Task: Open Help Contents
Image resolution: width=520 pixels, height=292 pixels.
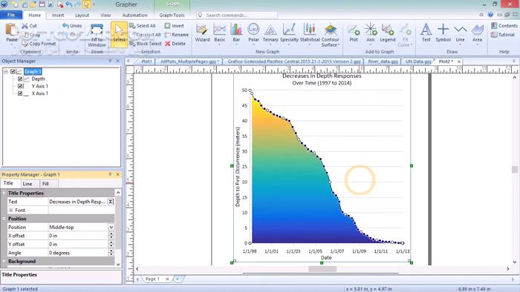Action: [x=504, y=25]
